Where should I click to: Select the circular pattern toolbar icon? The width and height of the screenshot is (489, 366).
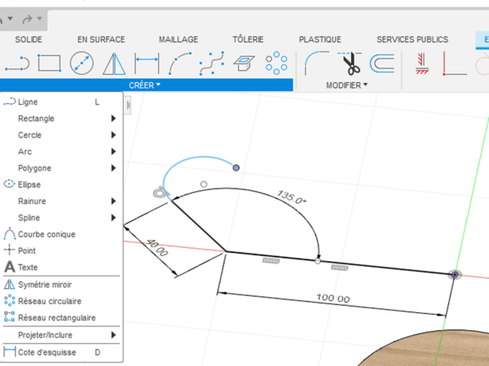click(277, 63)
